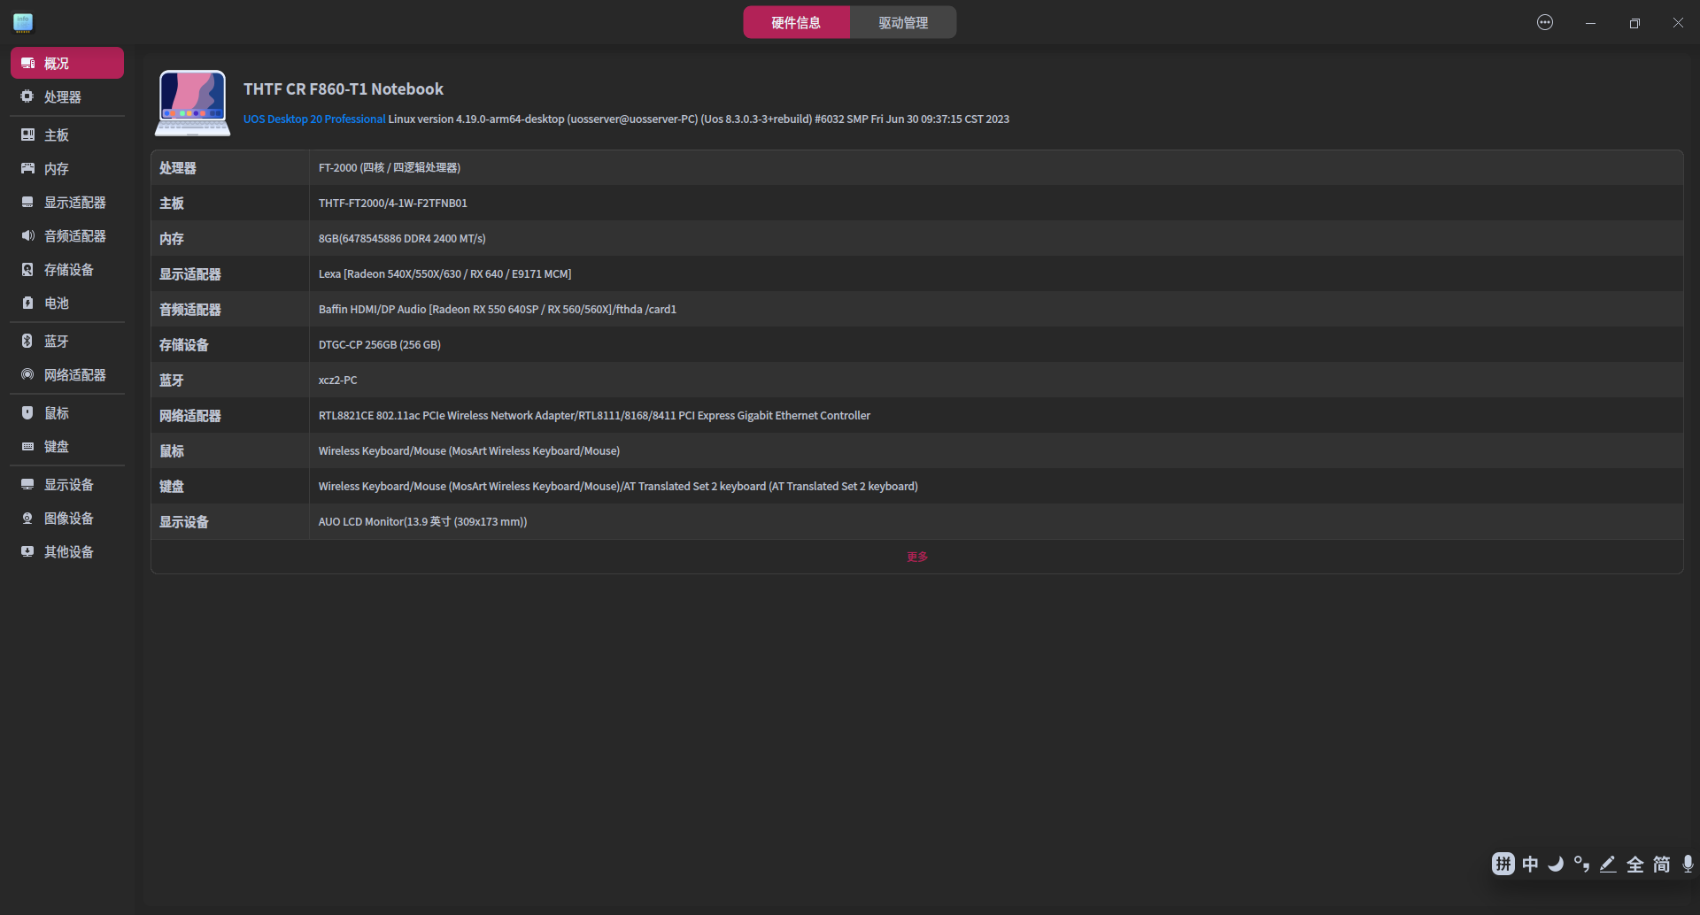
Task: Click the microphone voice input icon
Action: click(x=1688, y=864)
